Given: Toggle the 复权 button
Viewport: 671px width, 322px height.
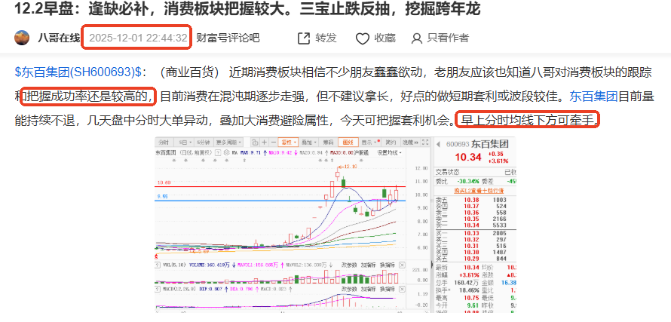Looking at the screenshot, I should 286,143.
